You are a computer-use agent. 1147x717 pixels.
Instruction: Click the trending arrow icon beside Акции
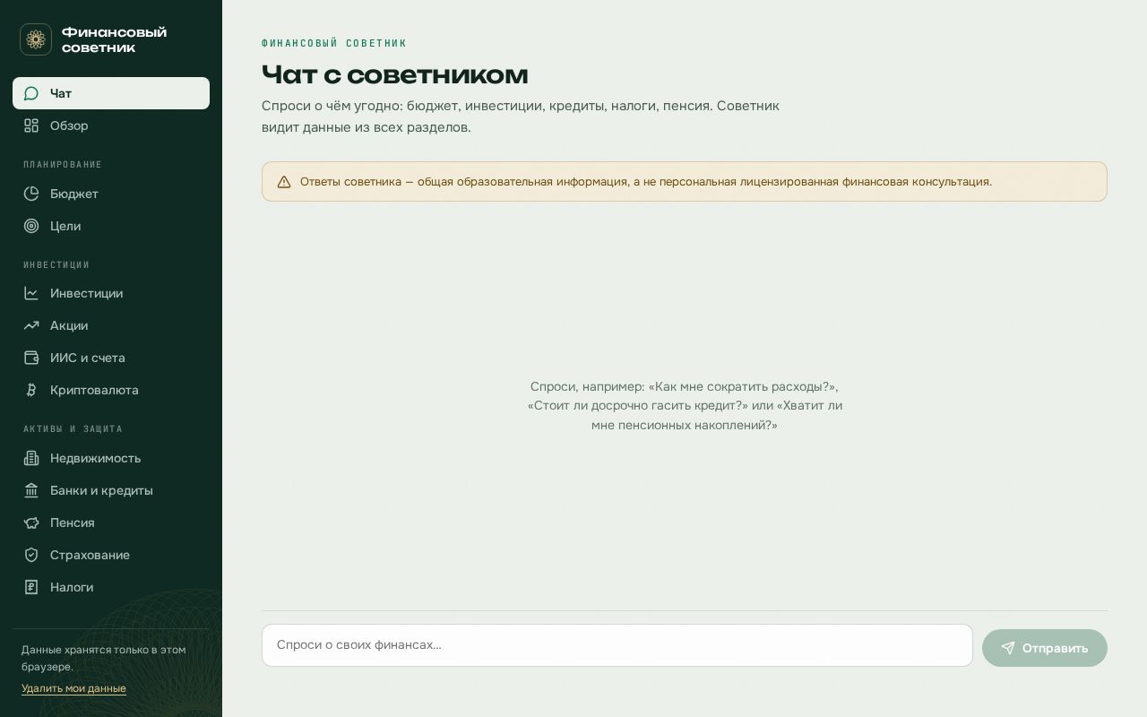31,325
